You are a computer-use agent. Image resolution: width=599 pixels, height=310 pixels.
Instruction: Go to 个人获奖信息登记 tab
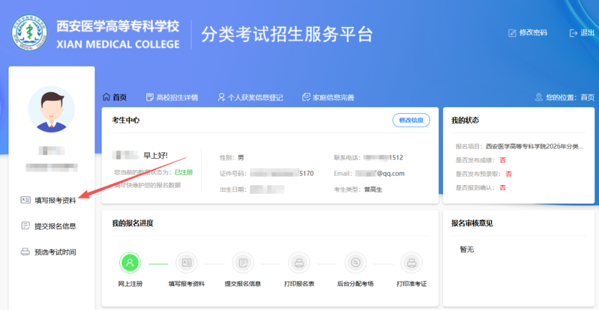pyautogui.click(x=250, y=98)
